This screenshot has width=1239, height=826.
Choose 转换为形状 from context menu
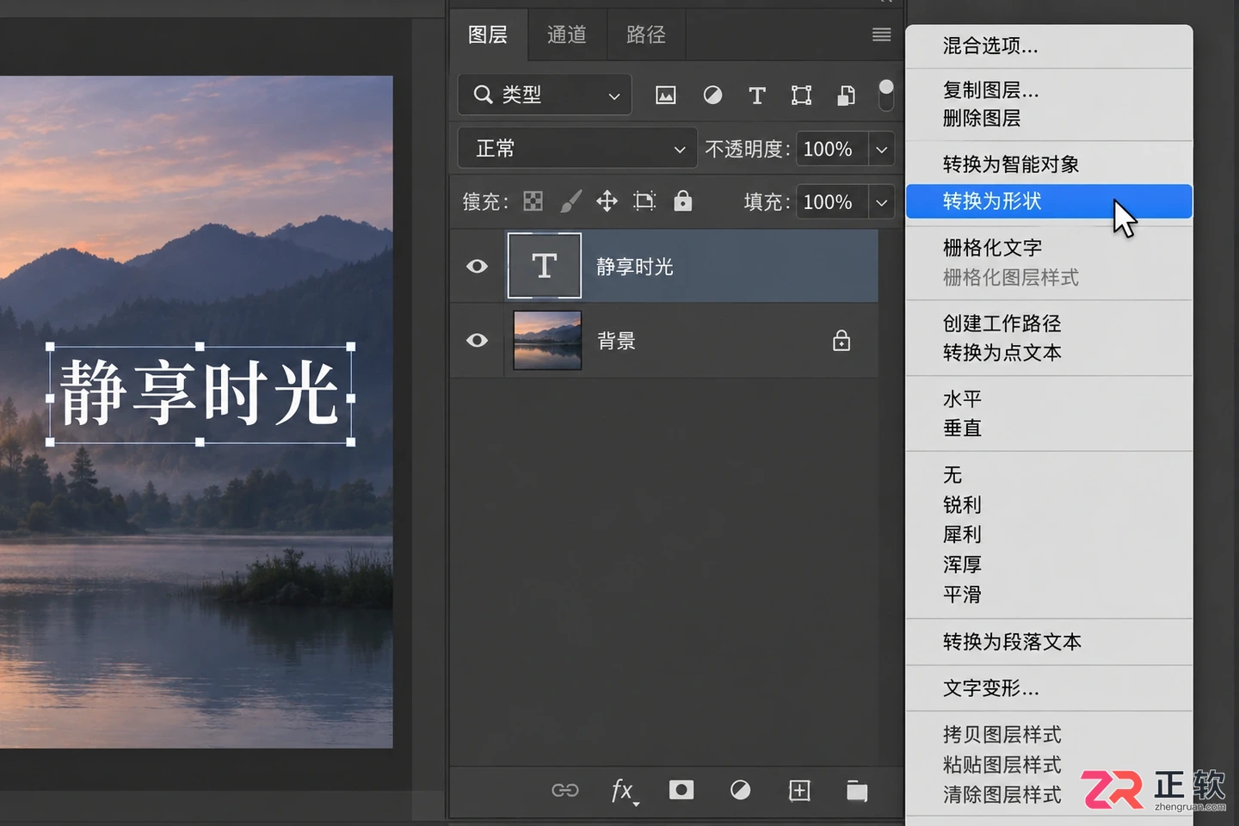click(1049, 201)
